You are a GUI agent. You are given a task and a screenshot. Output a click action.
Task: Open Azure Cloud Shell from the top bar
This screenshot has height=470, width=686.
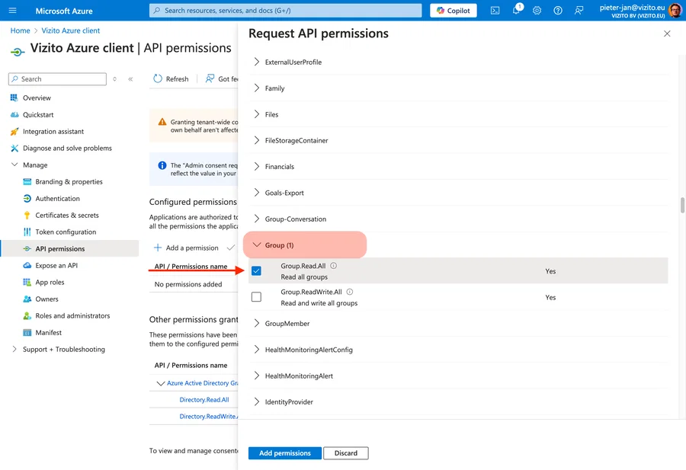click(x=495, y=10)
